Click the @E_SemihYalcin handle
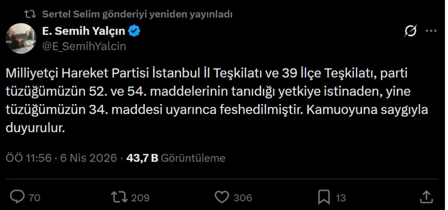Screen dimensions: 448x210 pyautogui.click(x=84, y=46)
